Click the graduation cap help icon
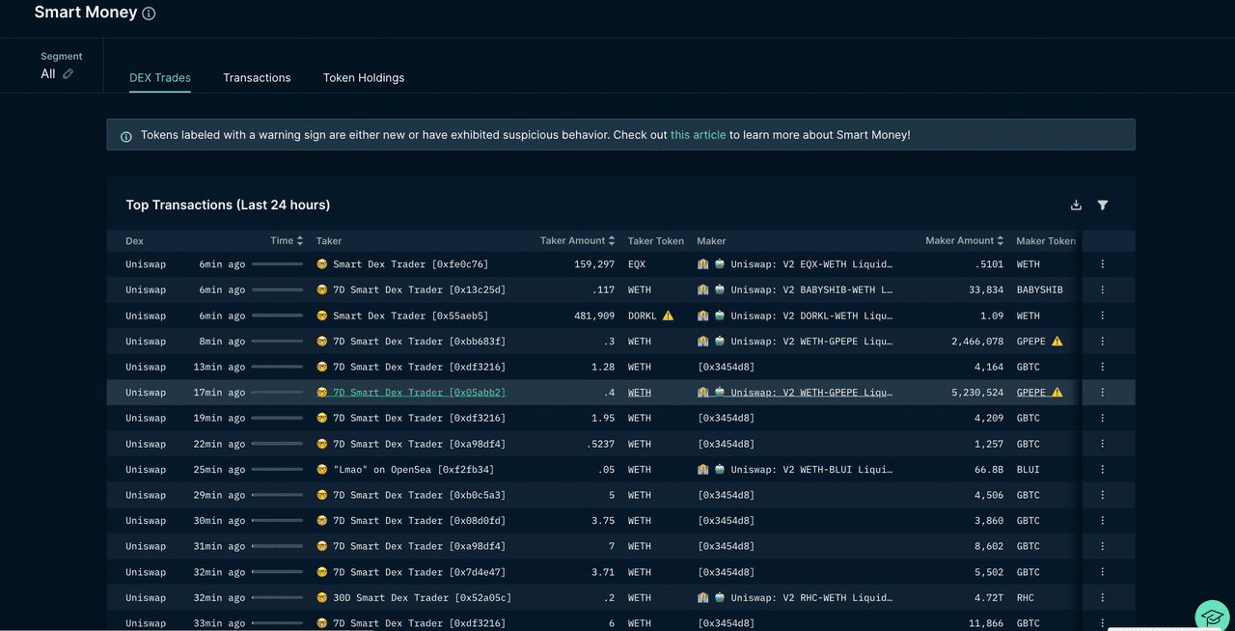This screenshot has width=1235, height=631. [x=1212, y=617]
